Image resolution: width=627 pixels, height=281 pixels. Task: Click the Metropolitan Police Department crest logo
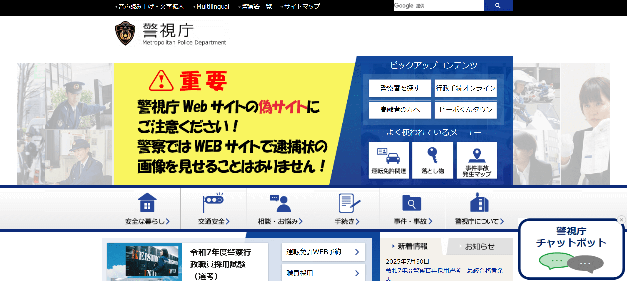click(125, 33)
